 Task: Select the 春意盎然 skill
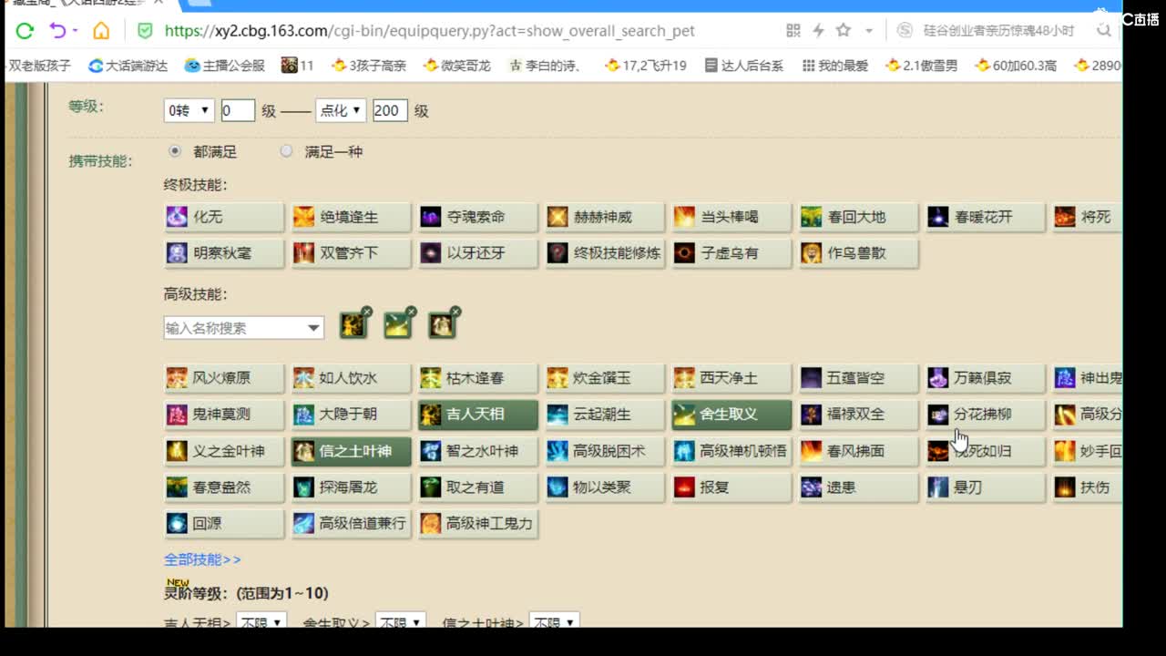[x=224, y=487]
